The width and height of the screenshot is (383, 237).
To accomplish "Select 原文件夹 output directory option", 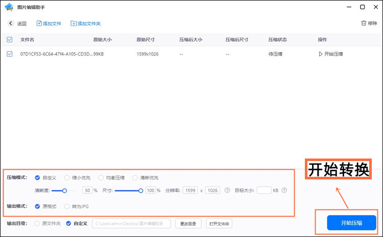I will pos(37,223).
